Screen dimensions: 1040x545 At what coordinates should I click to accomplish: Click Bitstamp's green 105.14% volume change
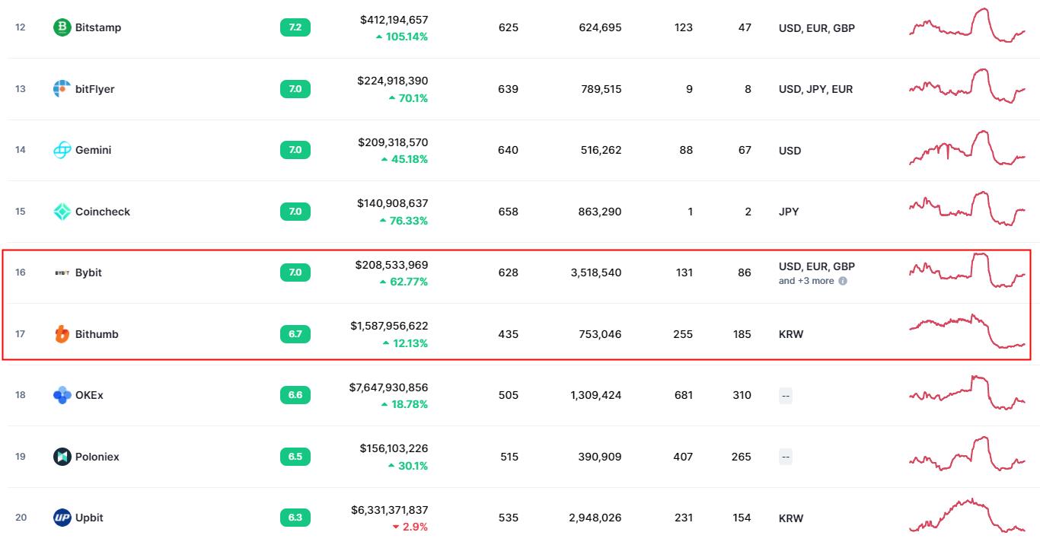(x=402, y=37)
